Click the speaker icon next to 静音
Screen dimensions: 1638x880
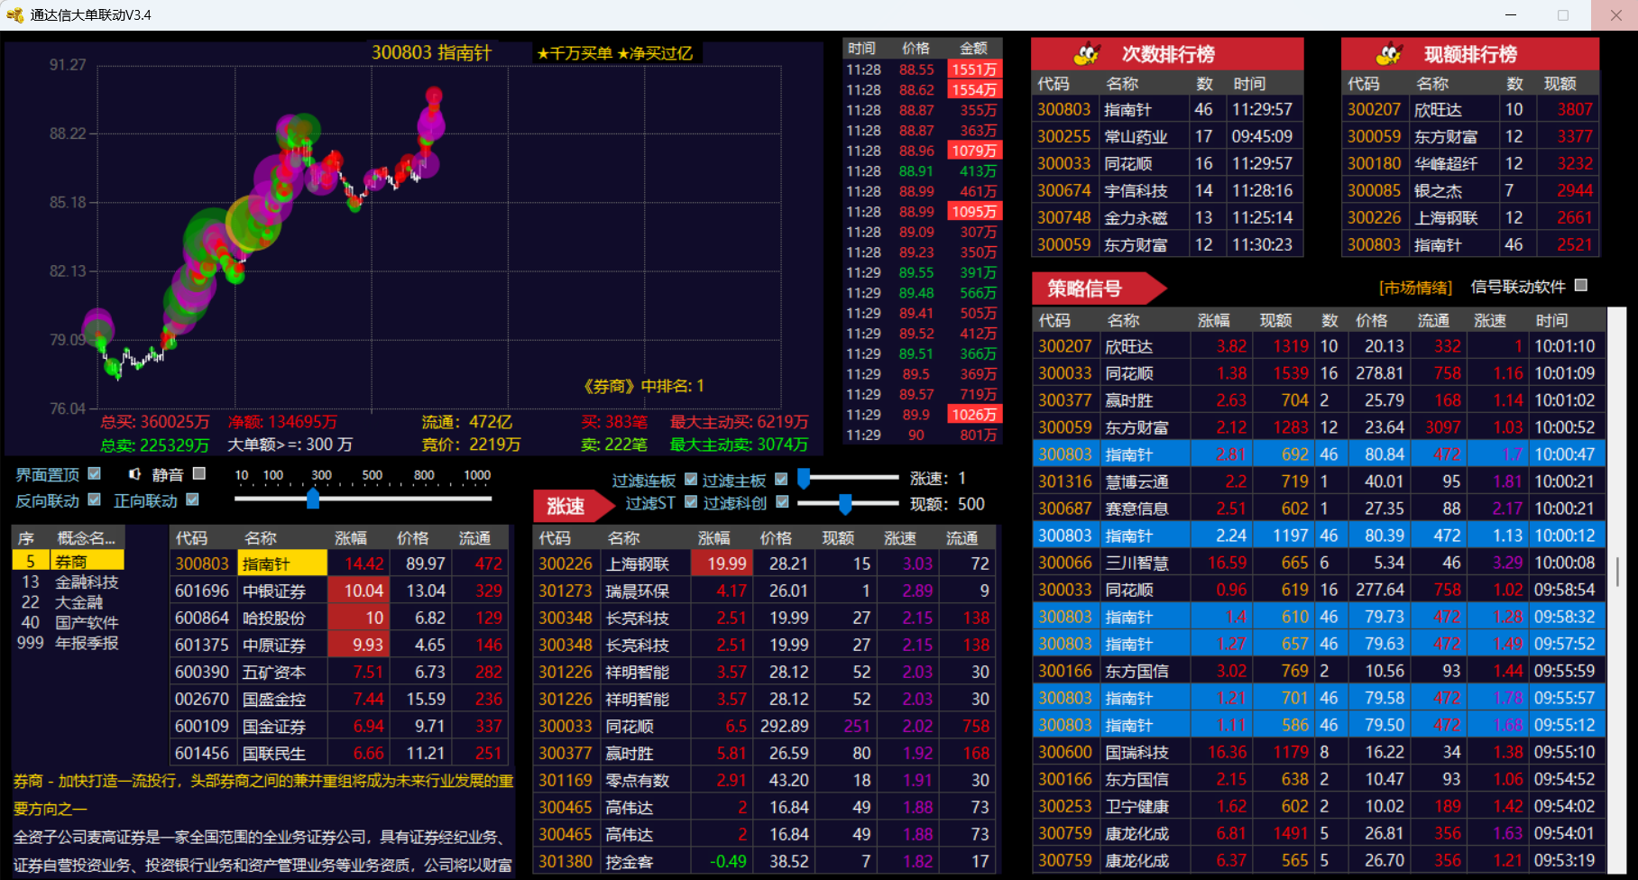tap(134, 474)
